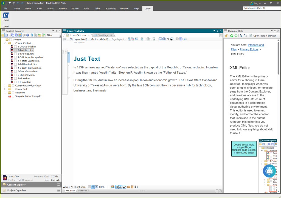Click the vertical ruler icon in bottom toolbar
Viewport: 281px width, 198px height.
pyautogui.click(x=132, y=187)
